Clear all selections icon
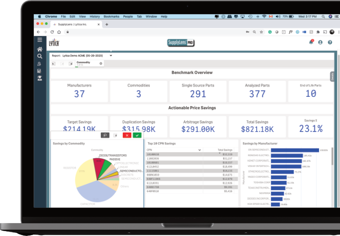The height and width of the screenshot is (236, 340). coord(70,63)
